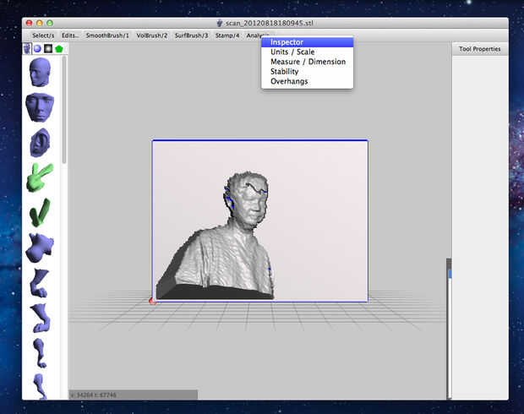
Task: Click the viewport vertical scrollbar handle
Action: [449, 274]
